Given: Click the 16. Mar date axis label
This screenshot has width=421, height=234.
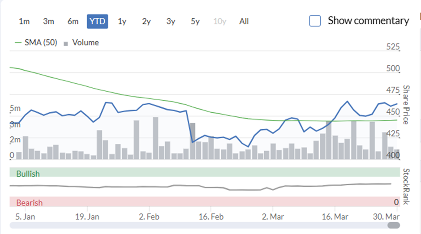Looking at the screenshot, I should click(x=335, y=217).
